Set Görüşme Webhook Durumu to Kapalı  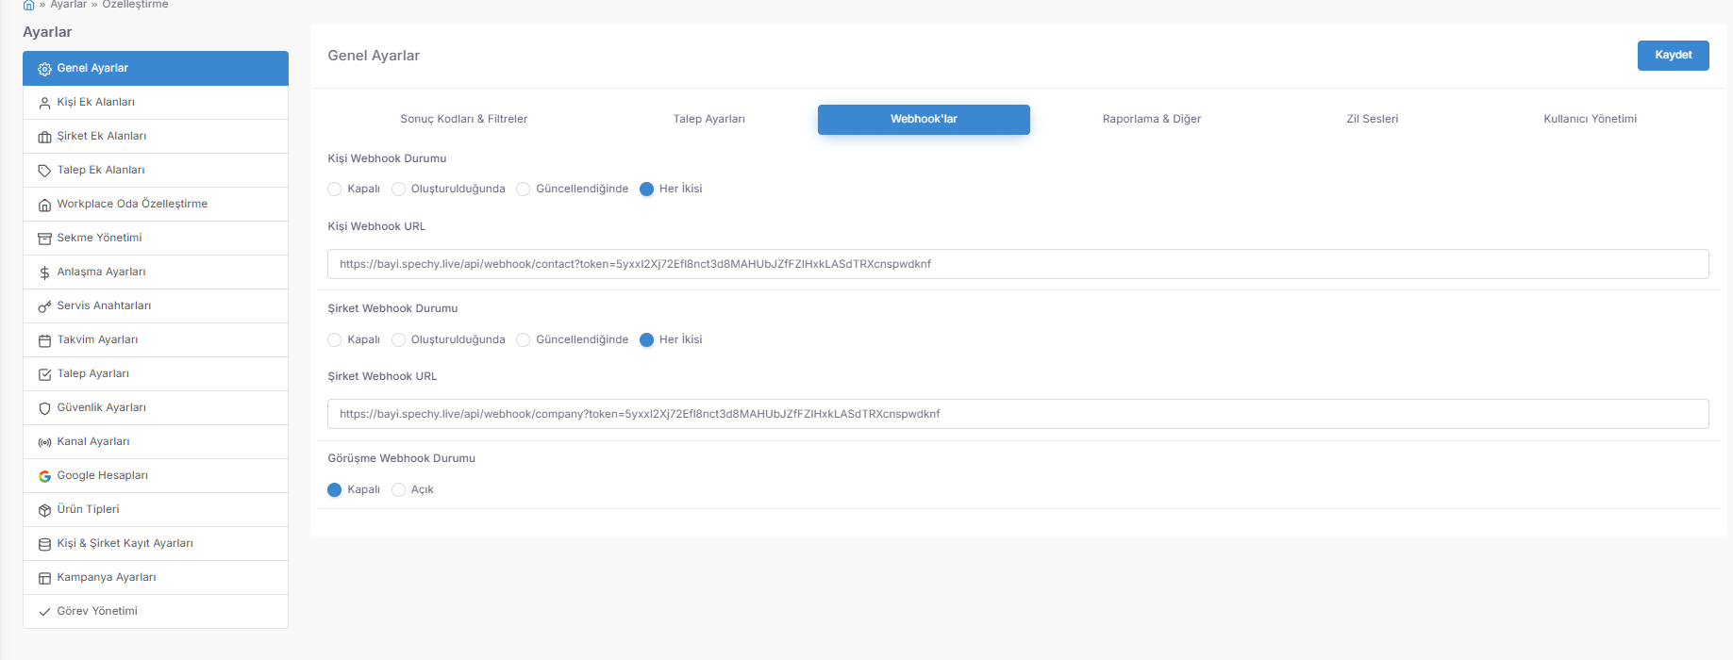point(335,489)
